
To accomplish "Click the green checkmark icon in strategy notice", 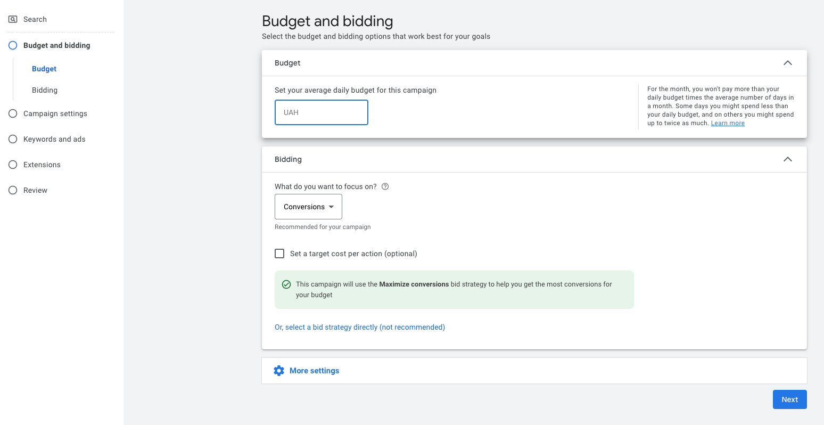I will click(286, 284).
